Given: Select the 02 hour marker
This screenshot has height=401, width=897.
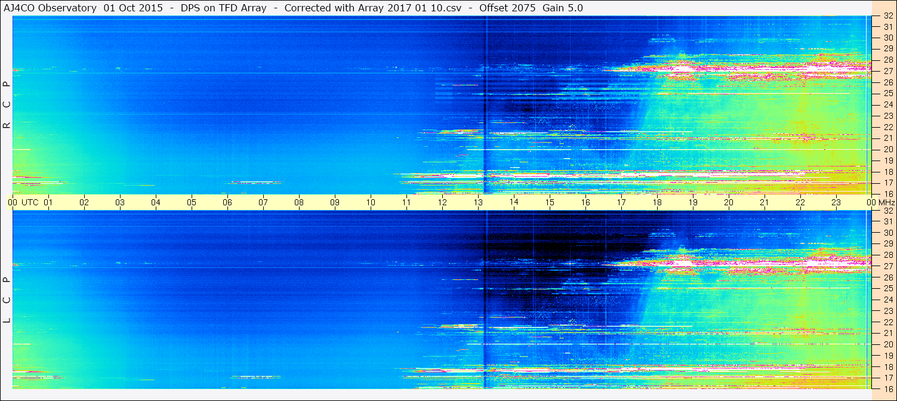Looking at the screenshot, I should (84, 202).
